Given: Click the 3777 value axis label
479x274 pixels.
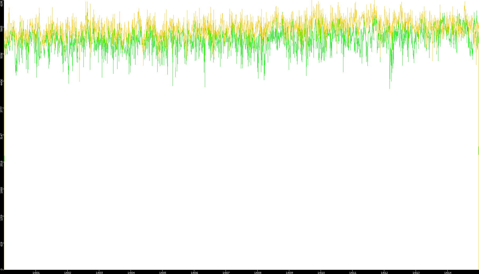Looking at the screenshot, I should tap(2, 109).
